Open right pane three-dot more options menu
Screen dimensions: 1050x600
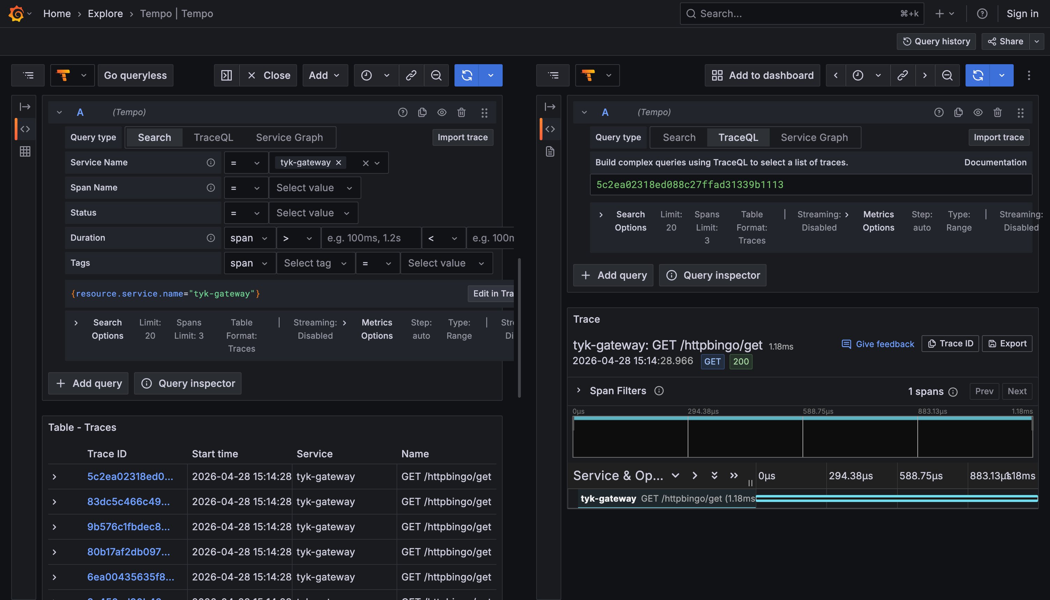click(1029, 75)
